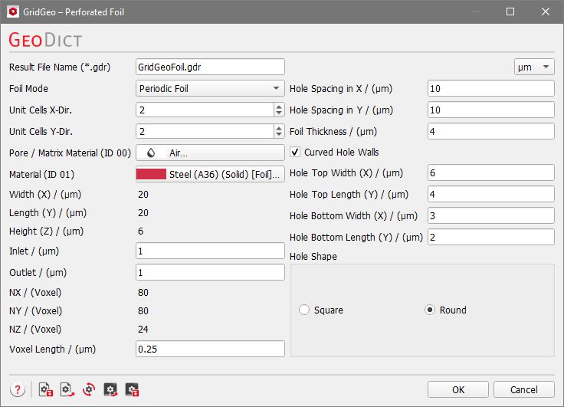Click the droplet icon on the Air material button
Image resolution: width=564 pixels, height=407 pixels.
pos(151,153)
